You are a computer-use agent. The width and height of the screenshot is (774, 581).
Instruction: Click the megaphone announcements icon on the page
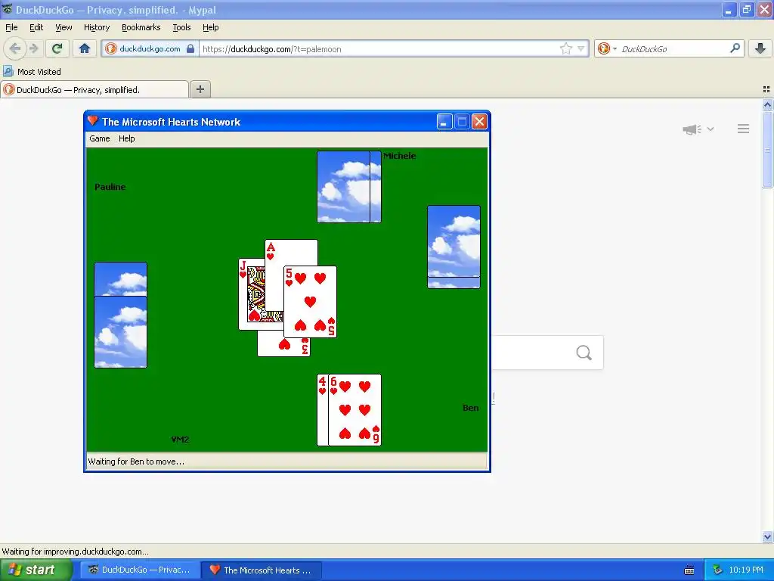(692, 129)
